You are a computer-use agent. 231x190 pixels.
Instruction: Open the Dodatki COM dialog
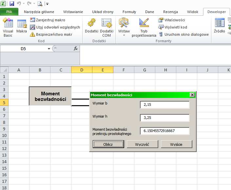point(106,28)
